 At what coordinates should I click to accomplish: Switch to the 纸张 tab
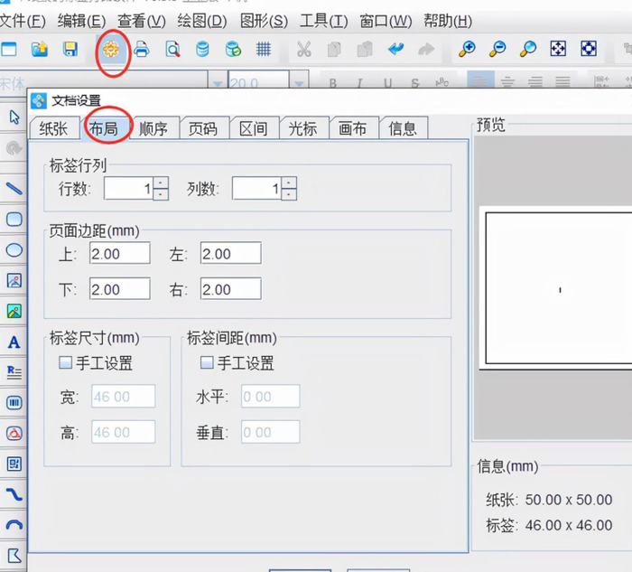click(54, 128)
